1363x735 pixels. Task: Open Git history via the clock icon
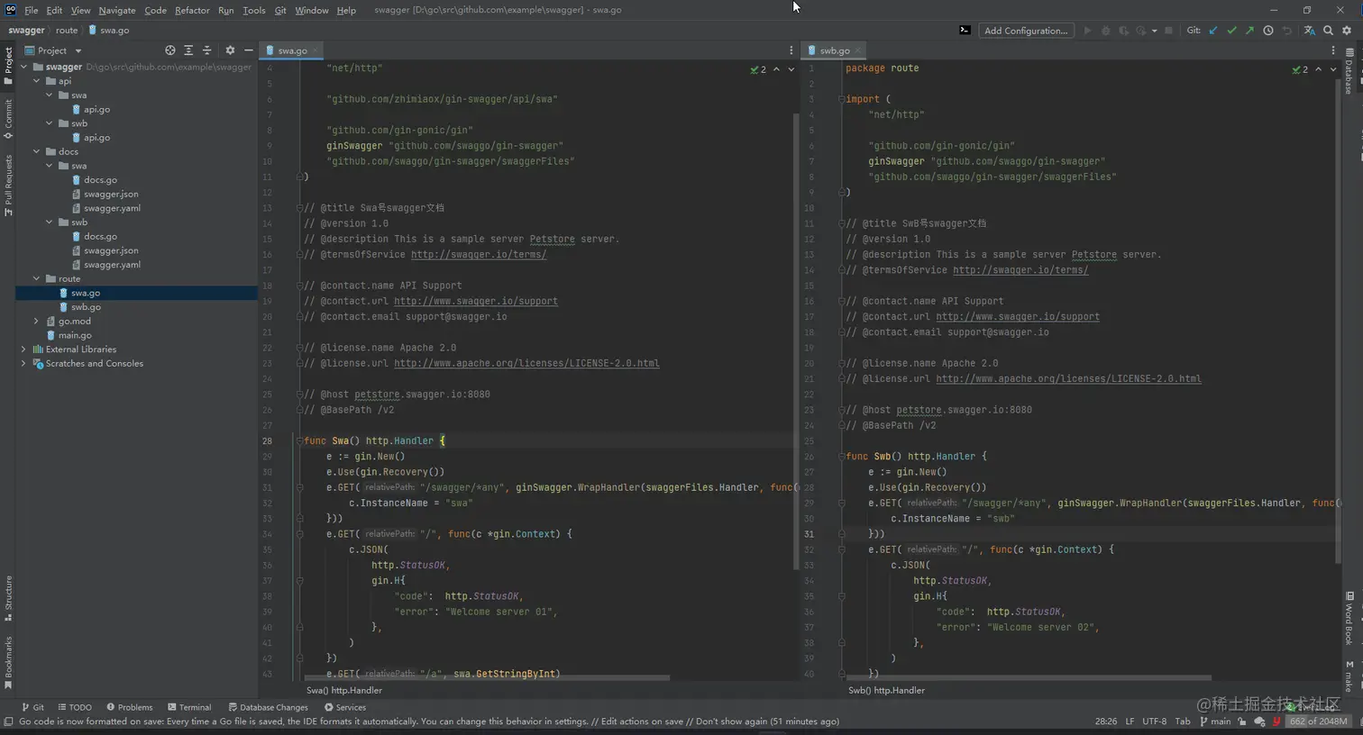(x=1268, y=31)
